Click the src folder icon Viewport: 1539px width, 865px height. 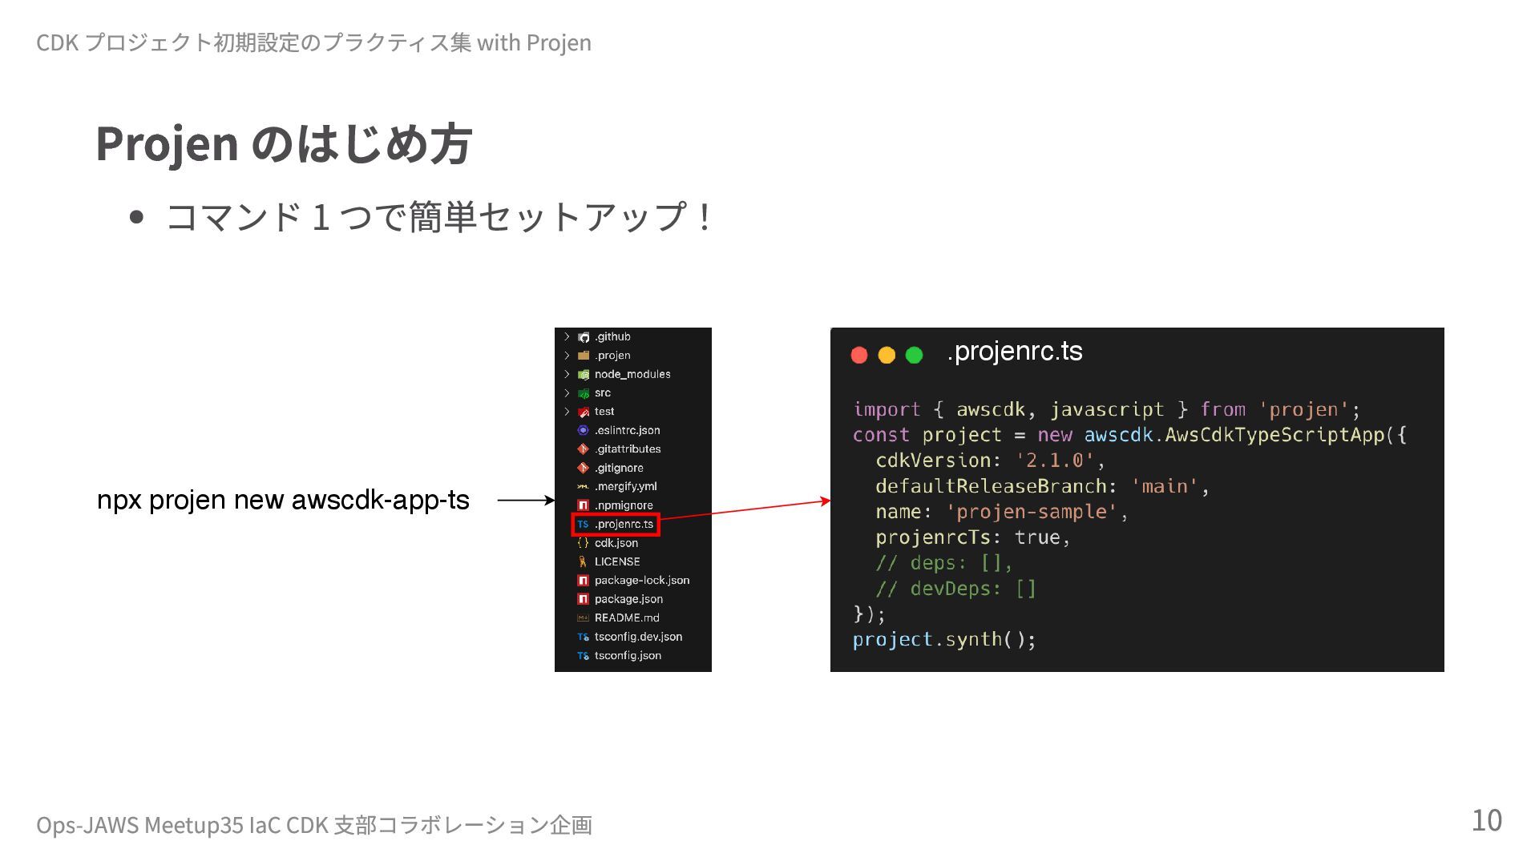tap(584, 393)
